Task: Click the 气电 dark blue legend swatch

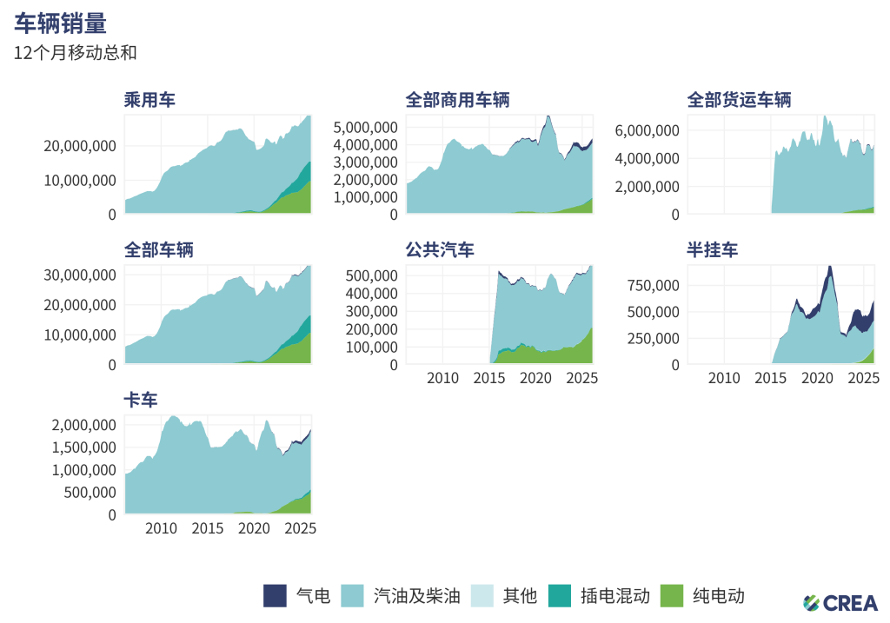Action: tap(275, 595)
